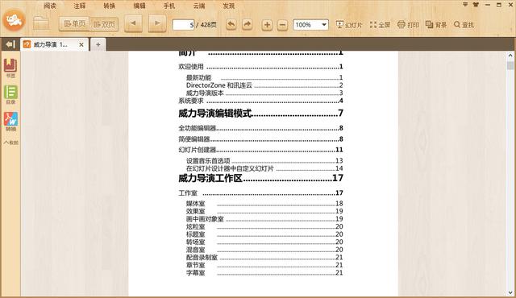516x298 pixels.
Task: Open the bookmarks panel in sidebar
Action: click(x=10, y=68)
